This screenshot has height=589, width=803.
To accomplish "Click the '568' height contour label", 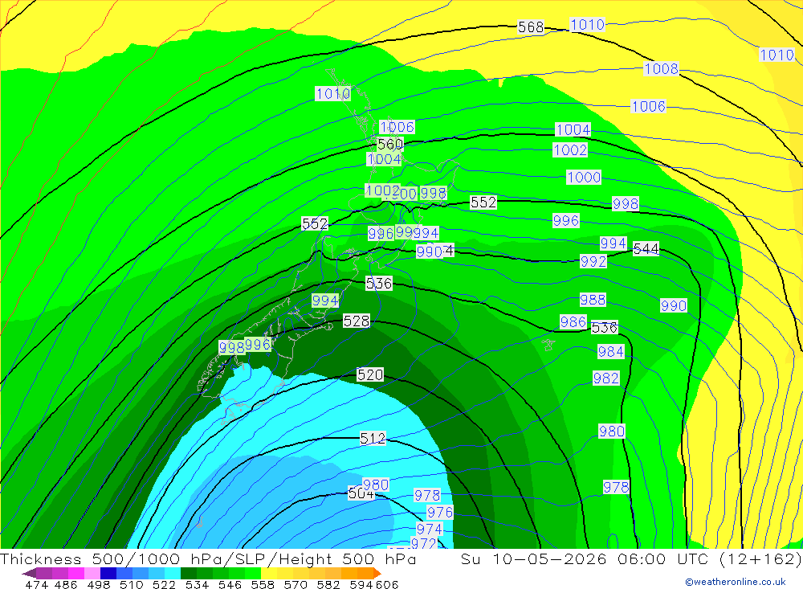I will pos(531,27).
